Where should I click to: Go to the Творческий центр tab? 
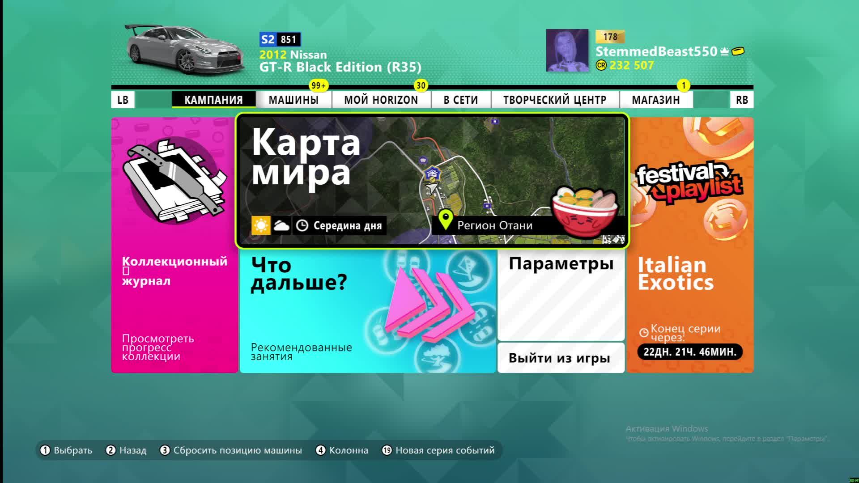555,100
